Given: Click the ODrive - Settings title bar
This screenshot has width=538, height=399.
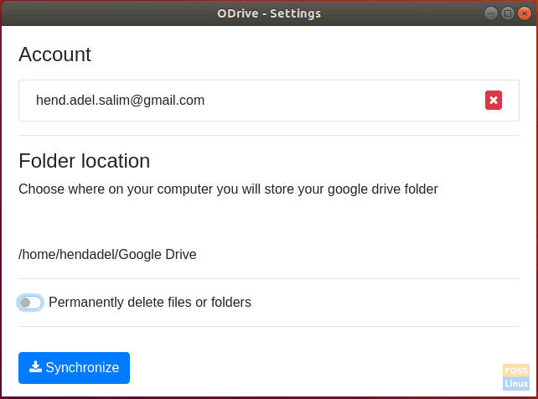Looking at the screenshot, I should (269, 13).
